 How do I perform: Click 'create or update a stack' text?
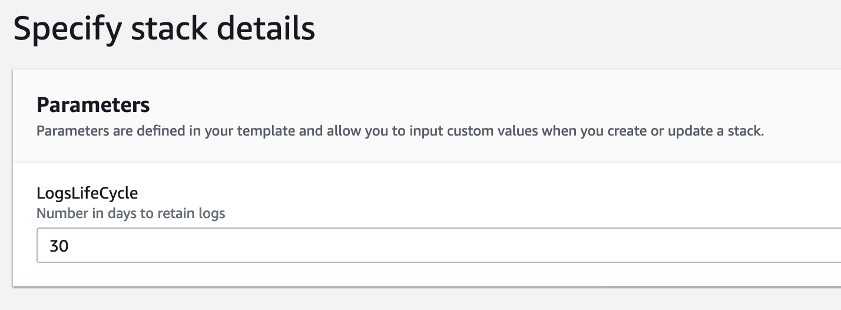coord(670,131)
